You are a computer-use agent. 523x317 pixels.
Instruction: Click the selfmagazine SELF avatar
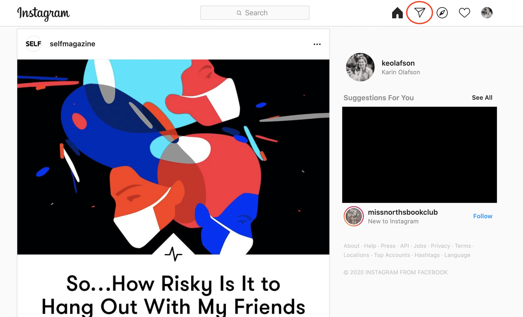pyautogui.click(x=34, y=44)
